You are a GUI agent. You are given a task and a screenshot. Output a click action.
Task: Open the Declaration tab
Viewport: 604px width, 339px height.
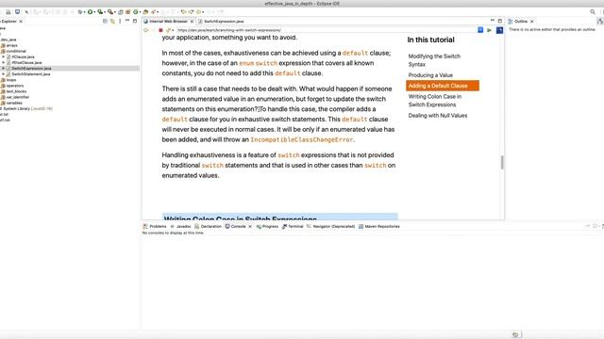pos(208,226)
